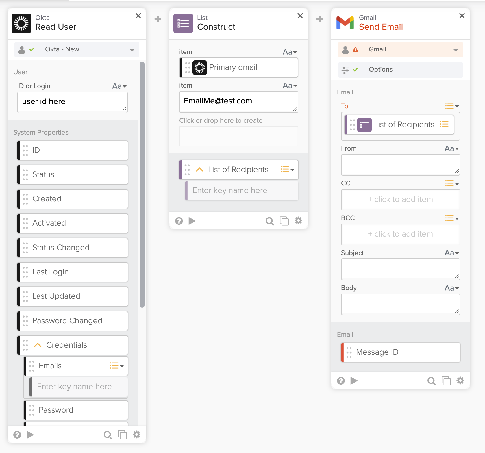Open the BCC list type dropdown
This screenshot has width=485, height=453.
coord(452,218)
